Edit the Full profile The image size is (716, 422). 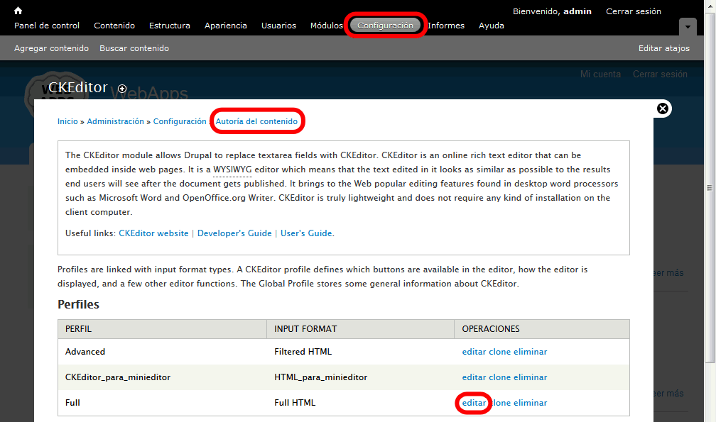click(x=474, y=403)
